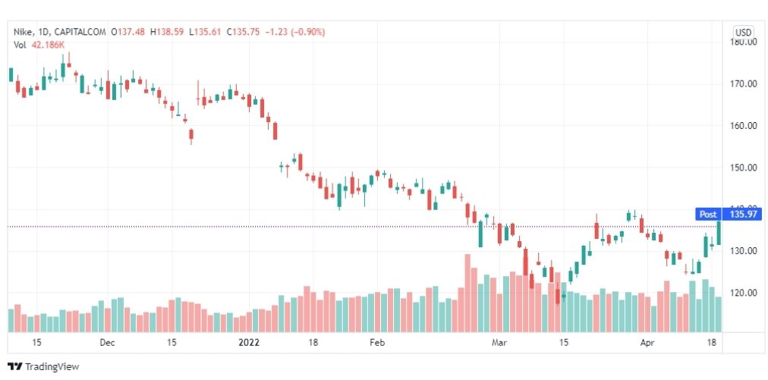Click the 120.00 price scale label
Image resolution: width=768 pixels, height=380 pixels.
[744, 294]
